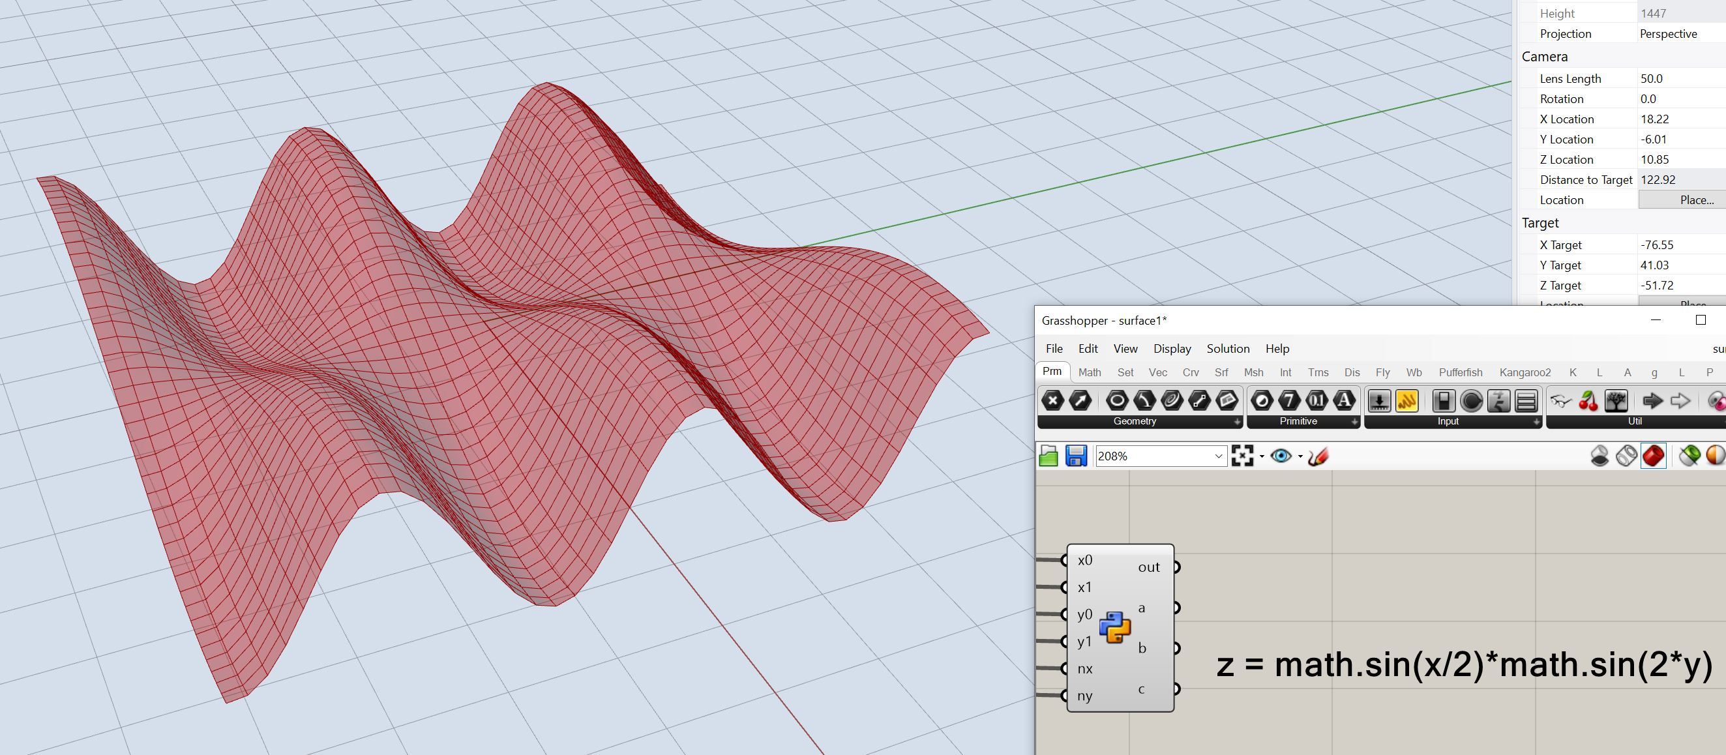This screenshot has width=1726, height=755.
Task: Open the document preview settings sphere icon
Action: coord(1716,456)
